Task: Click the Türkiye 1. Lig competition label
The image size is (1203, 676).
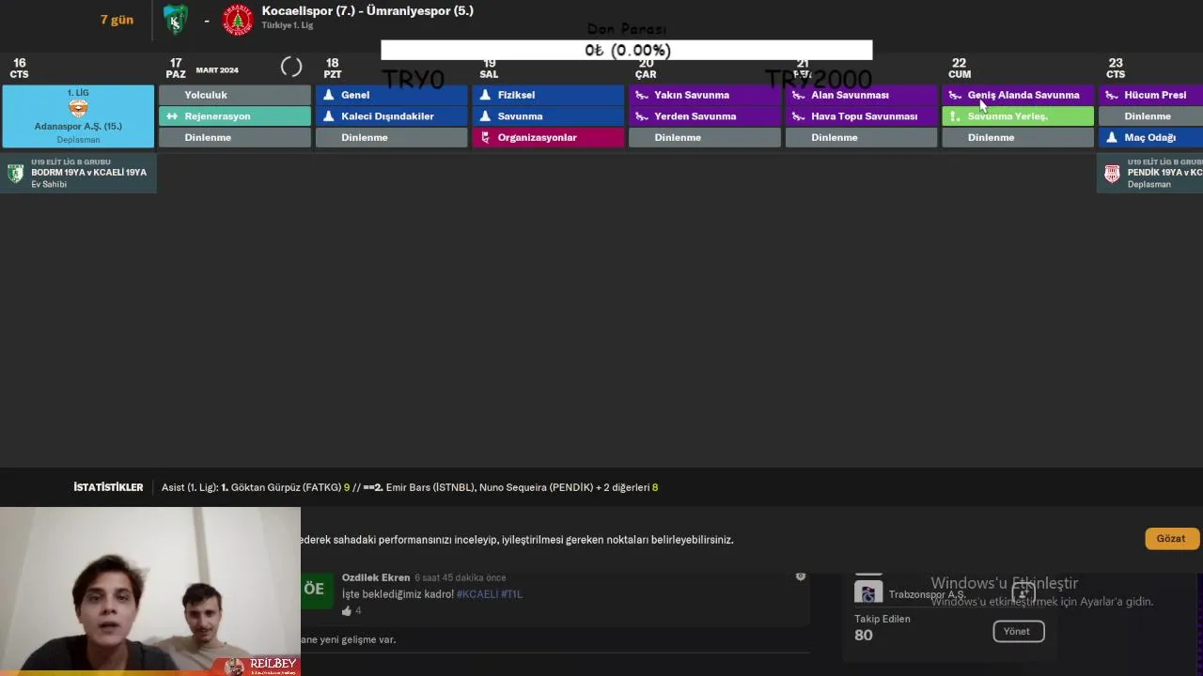Action: [x=288, y=25]
